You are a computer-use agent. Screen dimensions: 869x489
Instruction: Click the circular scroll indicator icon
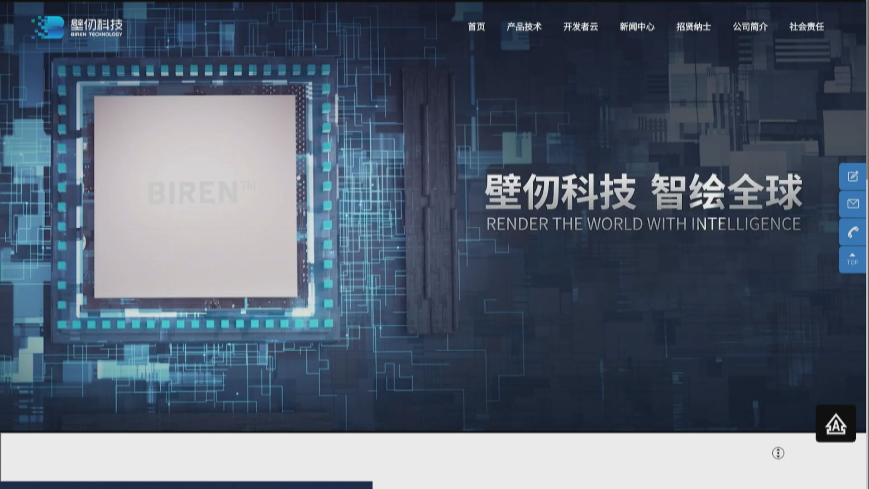tap(778, 453)
